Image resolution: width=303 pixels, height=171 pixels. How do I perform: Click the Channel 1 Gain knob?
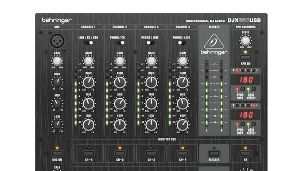tap(88, 61)
